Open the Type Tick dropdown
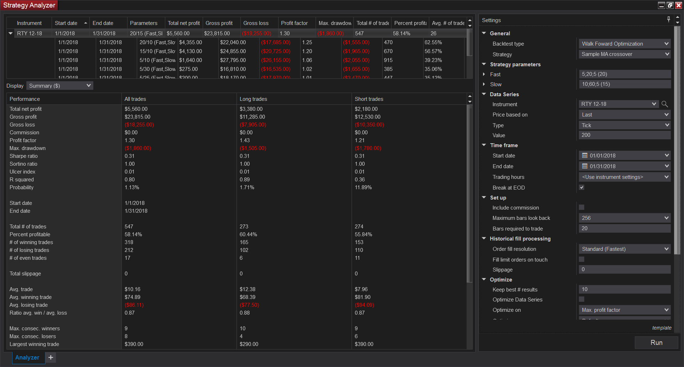Screen dimensions: 684x367 click(x=625, y=125)
